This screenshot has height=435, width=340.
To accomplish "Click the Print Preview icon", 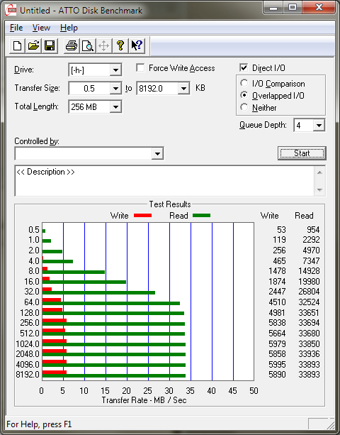I will [x=88, y=46].
